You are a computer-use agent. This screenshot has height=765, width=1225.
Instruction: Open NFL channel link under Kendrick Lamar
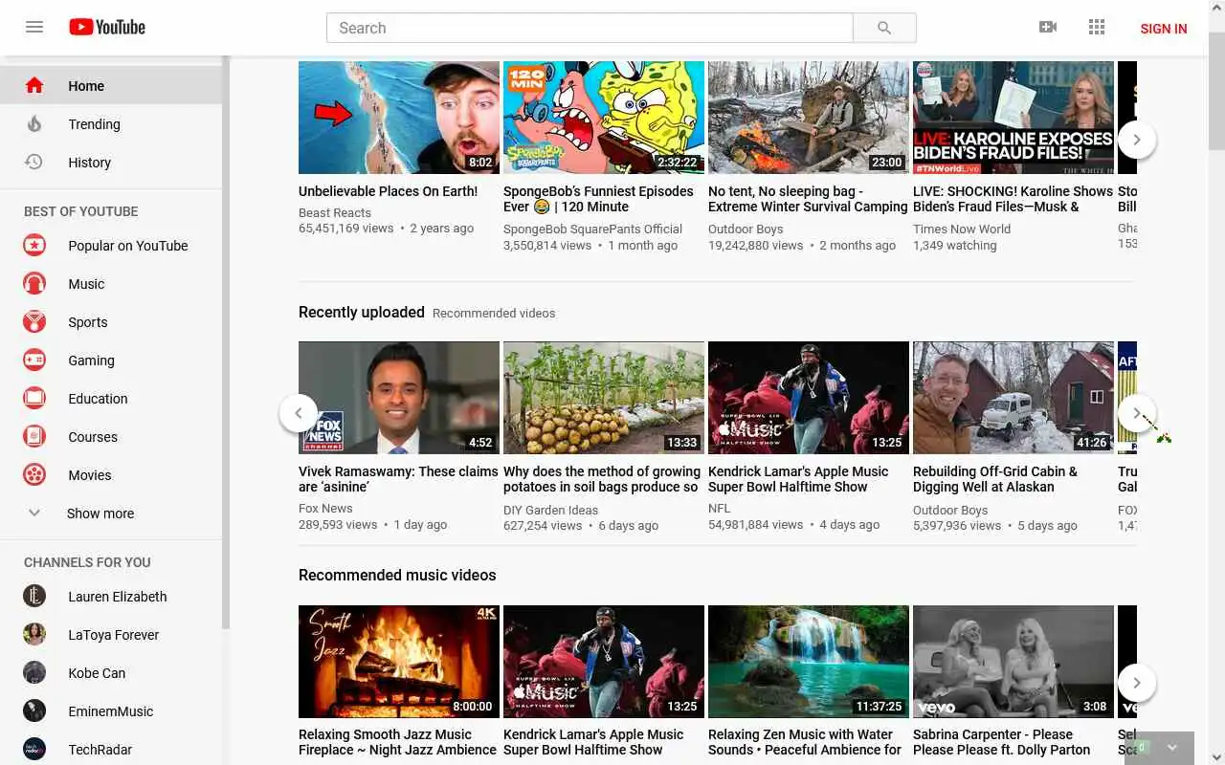pos(717,509)
